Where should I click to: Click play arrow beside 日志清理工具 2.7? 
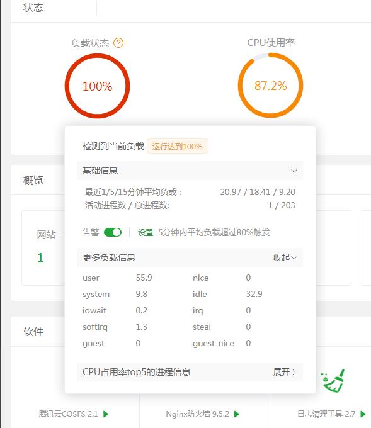coord(363,414)
